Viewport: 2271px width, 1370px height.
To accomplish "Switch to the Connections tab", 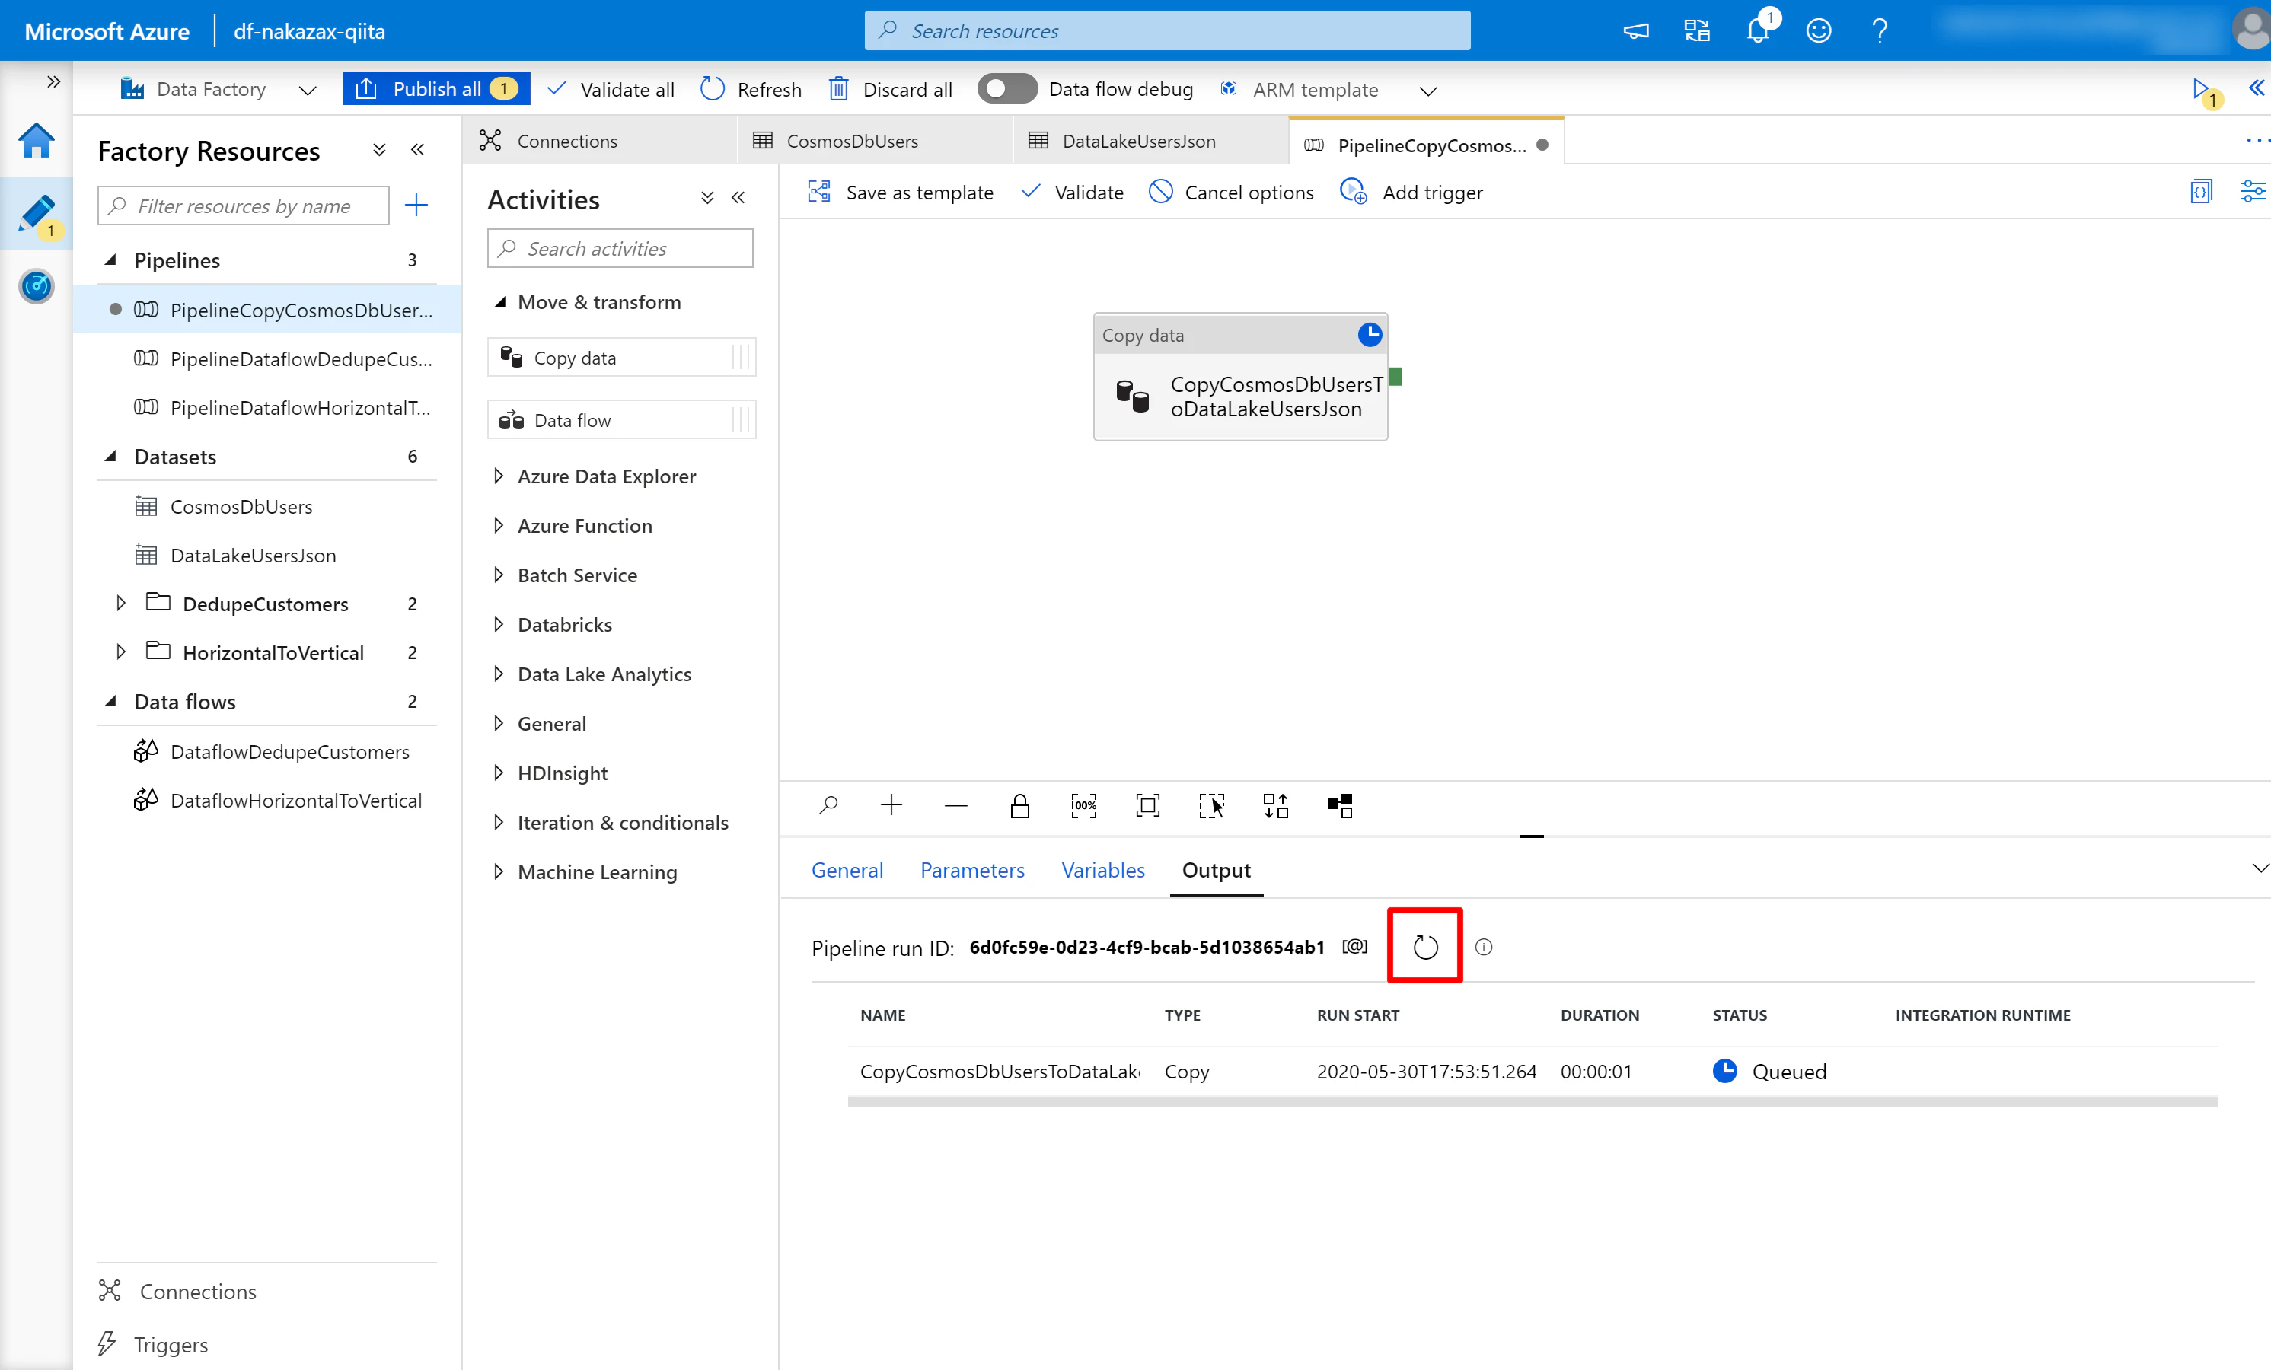I will (x=599, y=141).
